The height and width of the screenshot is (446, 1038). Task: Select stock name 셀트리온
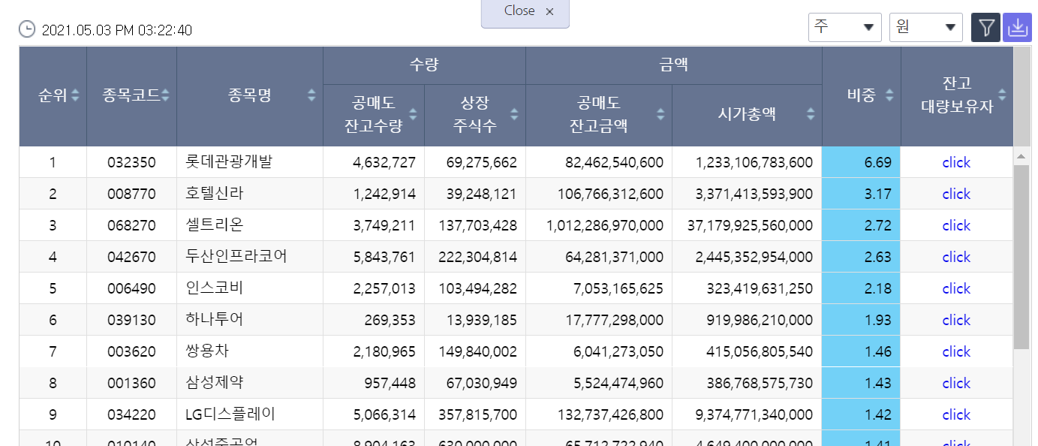coord(214,225)
